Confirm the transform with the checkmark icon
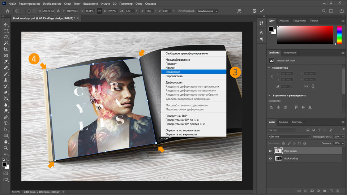The image size is (347, 195). [262, 11]
